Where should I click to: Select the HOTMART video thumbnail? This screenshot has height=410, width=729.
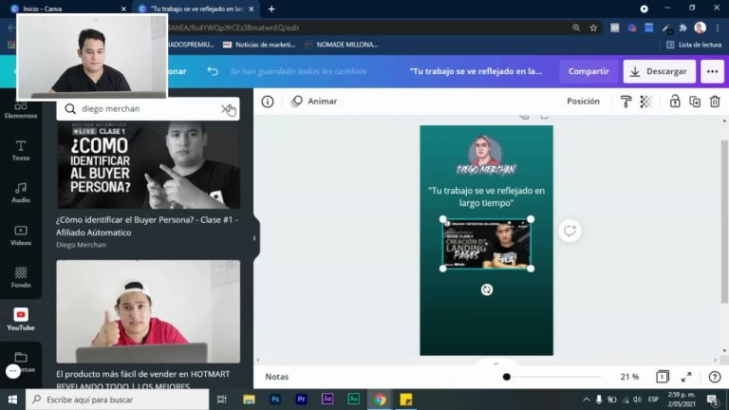148,311
